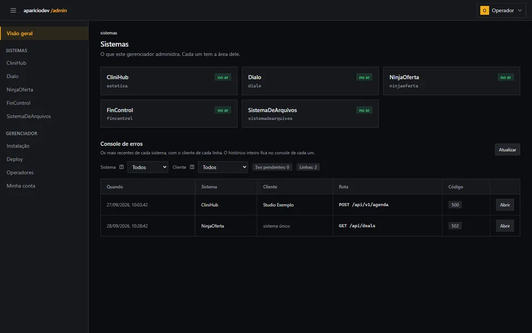Click the sistemas breadcrumb text

[109, 33]
